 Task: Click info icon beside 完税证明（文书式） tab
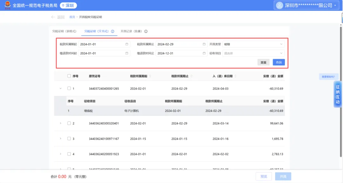pos(112,31)
